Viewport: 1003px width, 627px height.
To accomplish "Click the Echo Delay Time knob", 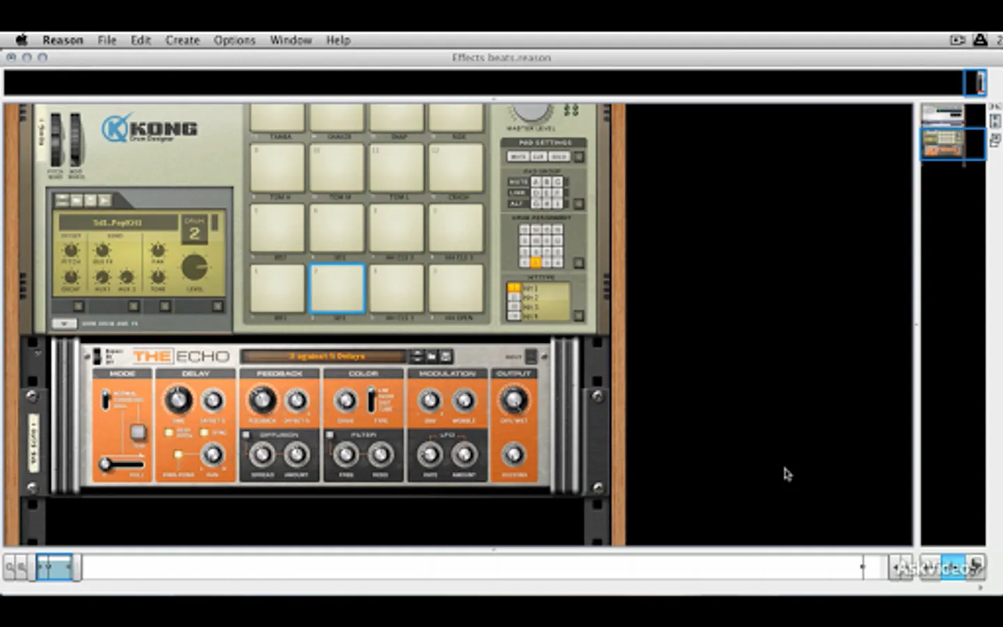I will coord(178,400).
